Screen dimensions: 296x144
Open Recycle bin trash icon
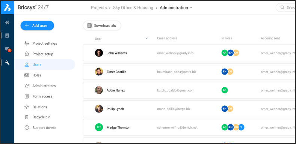pos(27,117)
